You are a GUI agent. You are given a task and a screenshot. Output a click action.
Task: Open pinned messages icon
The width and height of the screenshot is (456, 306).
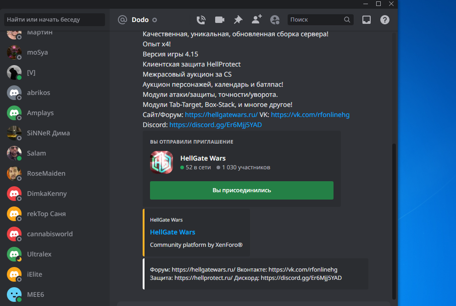pos(238,20)
